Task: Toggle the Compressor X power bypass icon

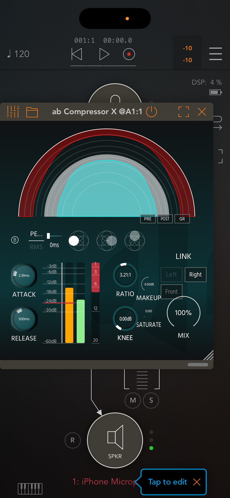Action: point(151,112)
